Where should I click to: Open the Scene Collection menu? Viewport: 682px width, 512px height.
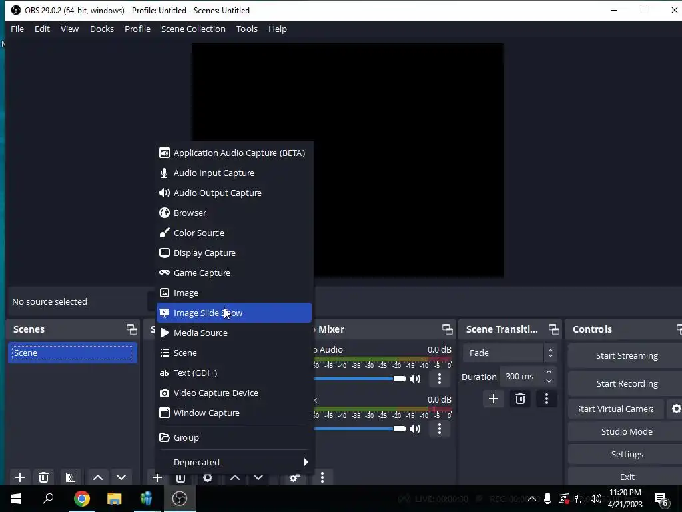coord(193,29)
